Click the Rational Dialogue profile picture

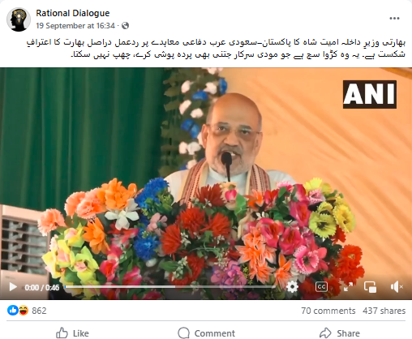click(19, 19)
